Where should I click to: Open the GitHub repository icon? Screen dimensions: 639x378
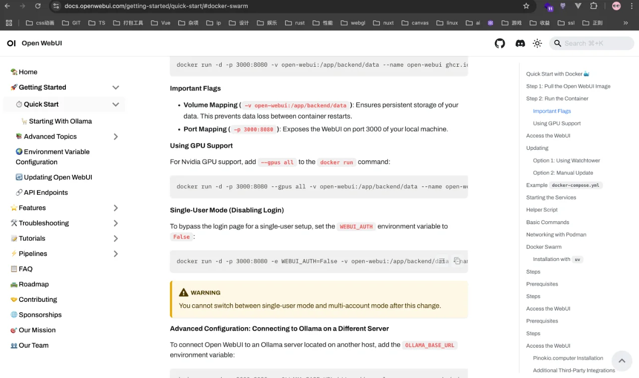500,43
